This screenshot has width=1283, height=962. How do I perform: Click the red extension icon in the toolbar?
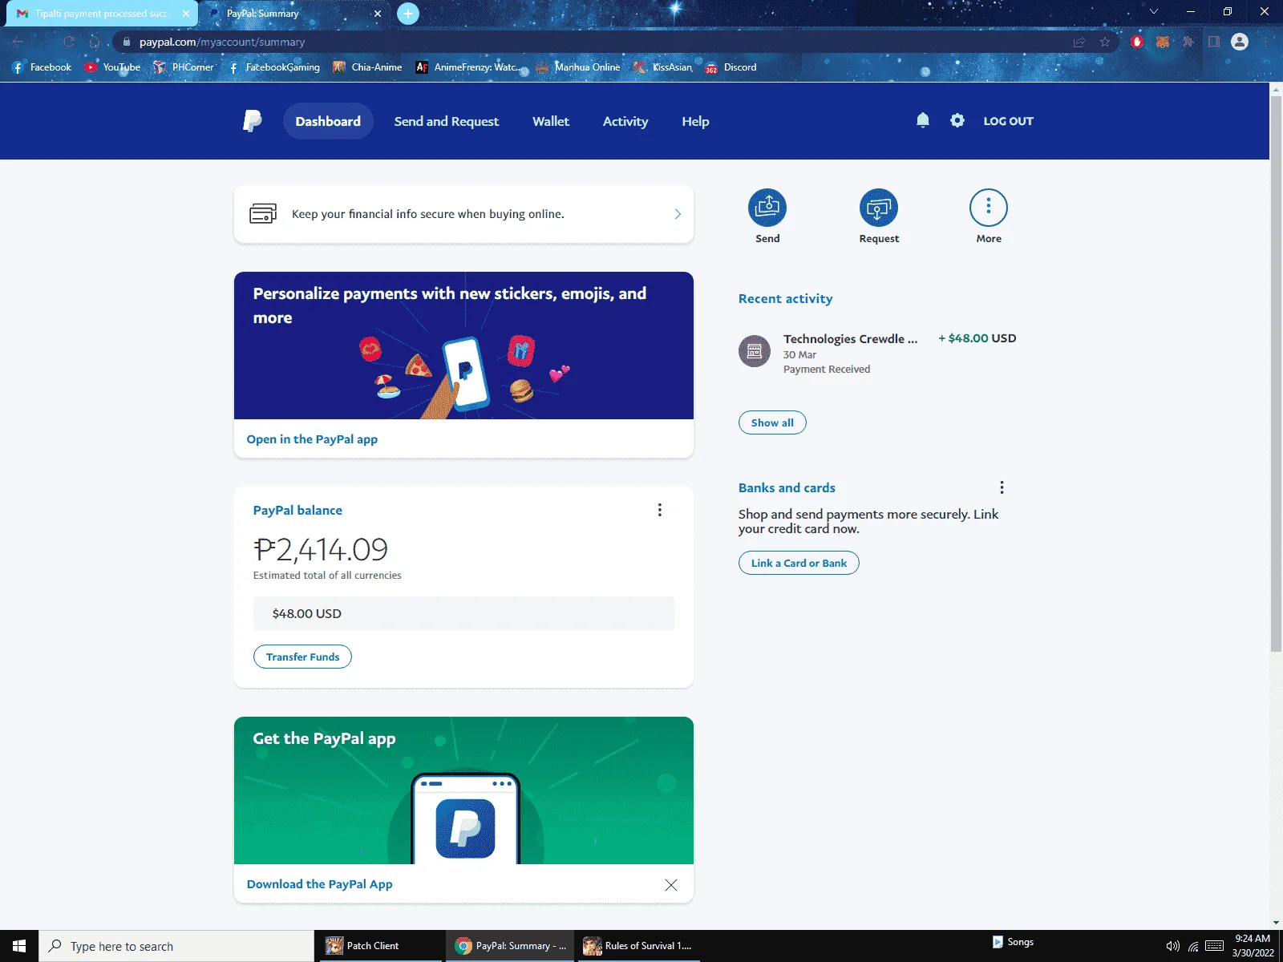(x=1137, y=42)
